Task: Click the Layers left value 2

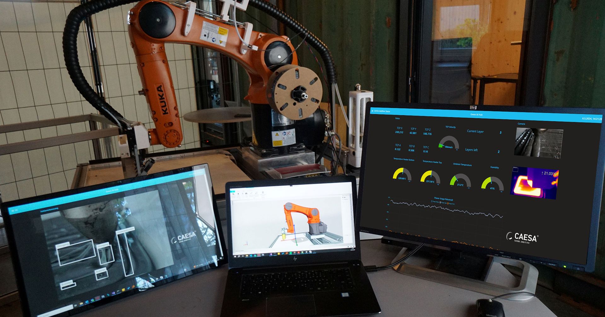Action: click(498, 152)
